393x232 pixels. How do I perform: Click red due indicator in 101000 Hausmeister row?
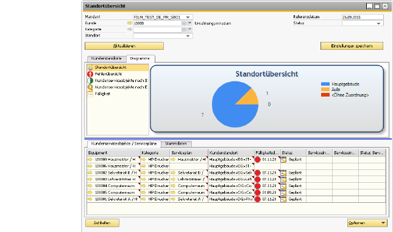tap(258, 160)
